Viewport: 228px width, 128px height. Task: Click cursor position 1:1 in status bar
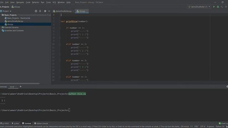pyautogui.click(x=191, y=127)
